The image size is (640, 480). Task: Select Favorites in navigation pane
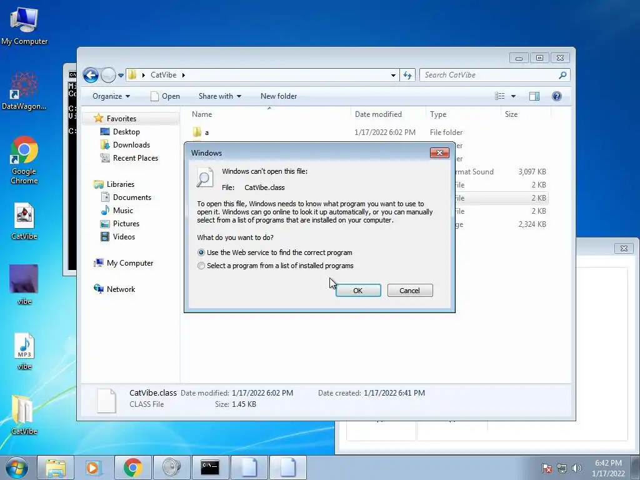(121, 118)
